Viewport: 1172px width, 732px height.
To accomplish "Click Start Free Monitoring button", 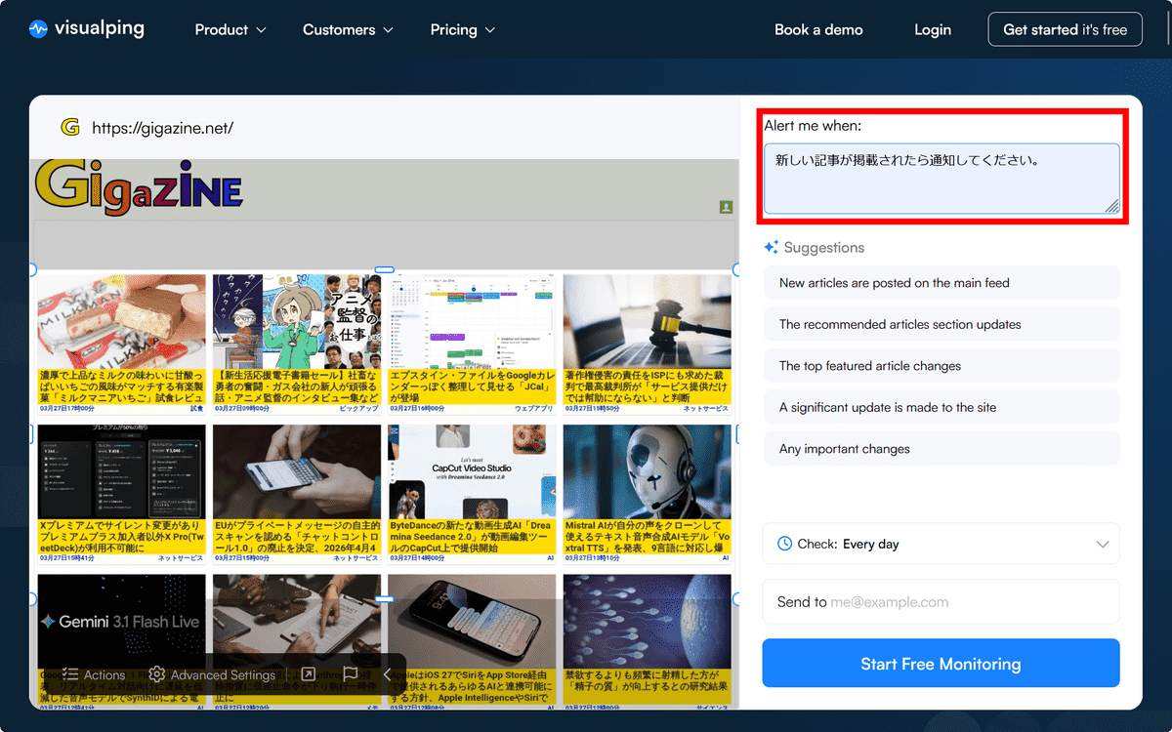I will tap(941, 664).
